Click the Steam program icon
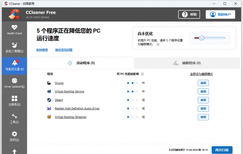The width and height of the screenshot is (243, 154). tap(49, 100)
